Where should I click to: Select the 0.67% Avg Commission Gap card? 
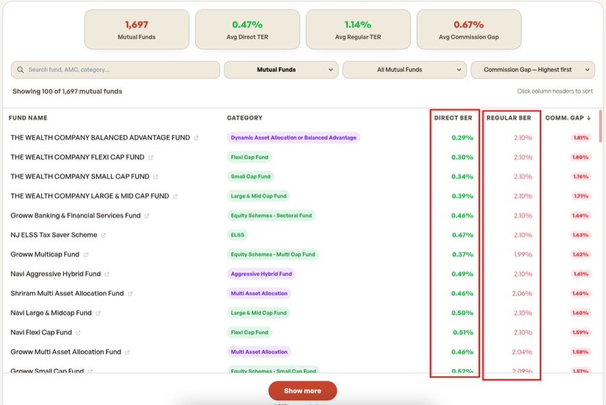[x=469, y=30]
